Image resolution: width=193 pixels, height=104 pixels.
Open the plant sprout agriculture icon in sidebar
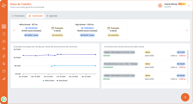[x=4, y=49]
